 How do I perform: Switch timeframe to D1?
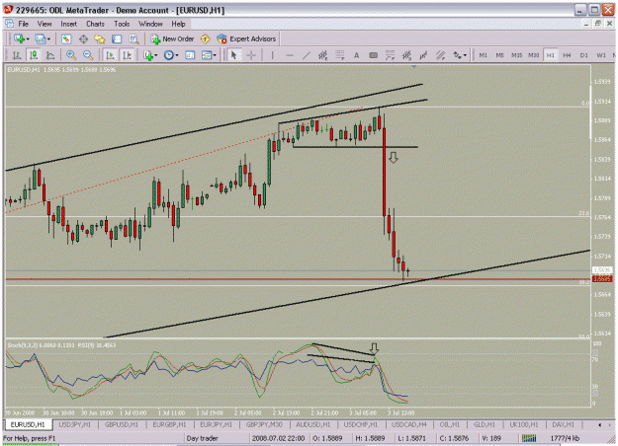coord(584,55)
